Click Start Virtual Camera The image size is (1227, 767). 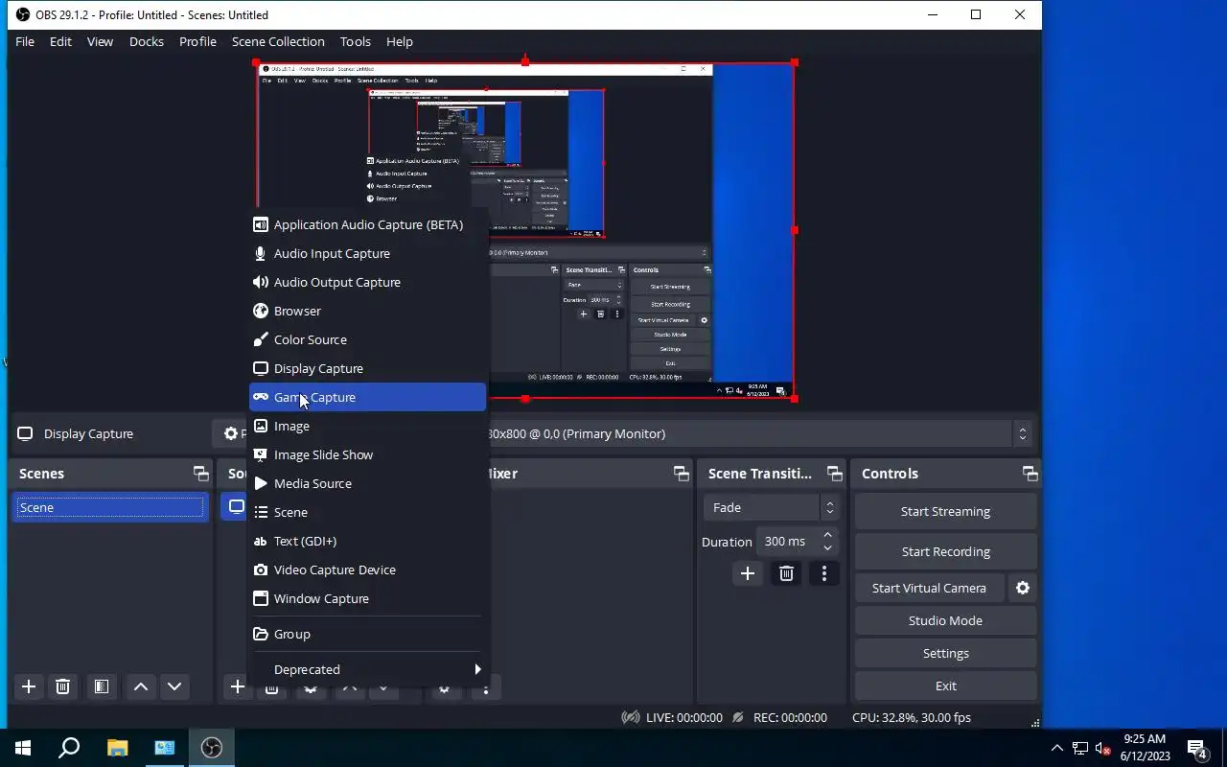tap(929, 588)
